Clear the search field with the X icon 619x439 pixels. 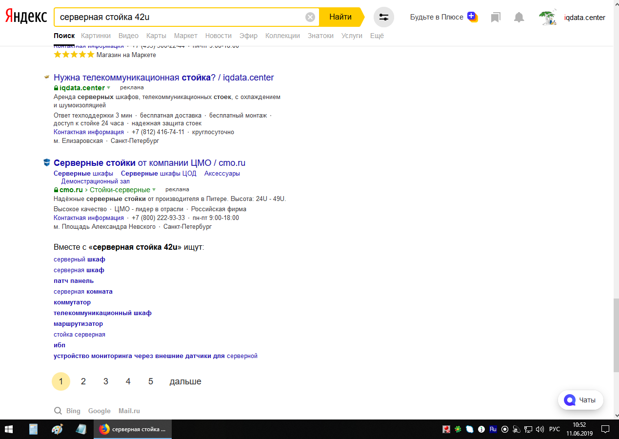(x=310, y=17)
